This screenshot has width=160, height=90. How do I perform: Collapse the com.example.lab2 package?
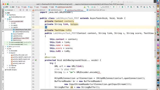click(7, 21)
